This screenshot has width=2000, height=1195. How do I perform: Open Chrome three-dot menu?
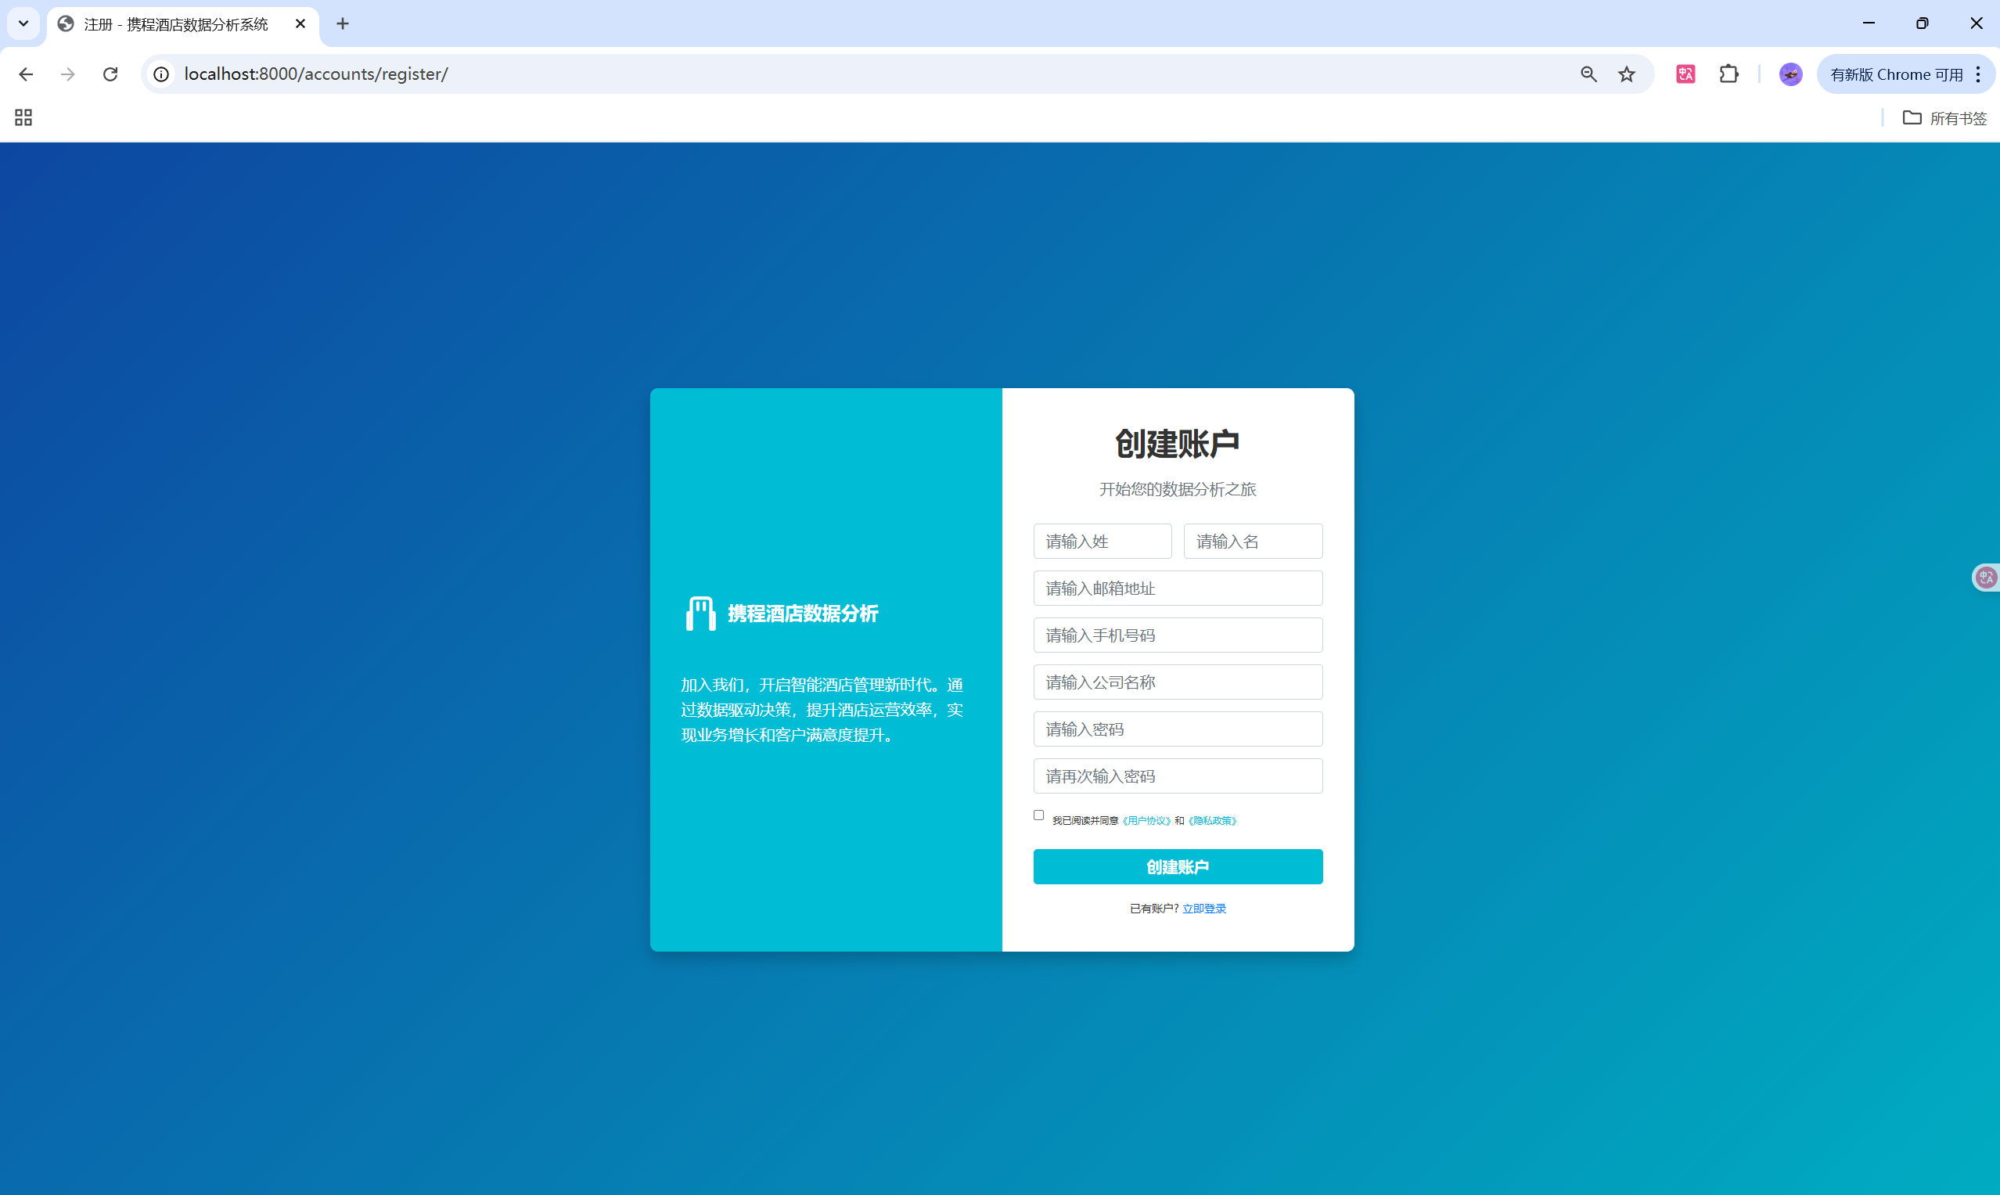click(1978, 74)
